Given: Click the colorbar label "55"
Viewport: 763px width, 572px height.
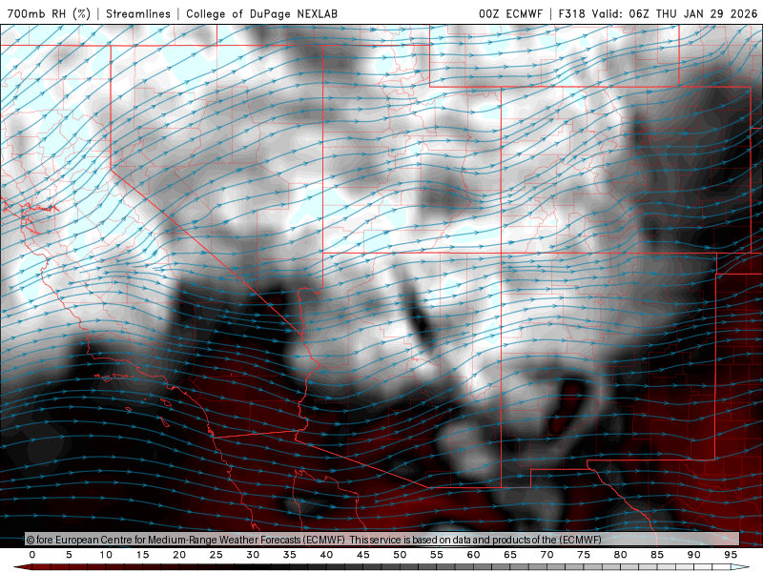Looking at the screenshot, I should [437, 555].
